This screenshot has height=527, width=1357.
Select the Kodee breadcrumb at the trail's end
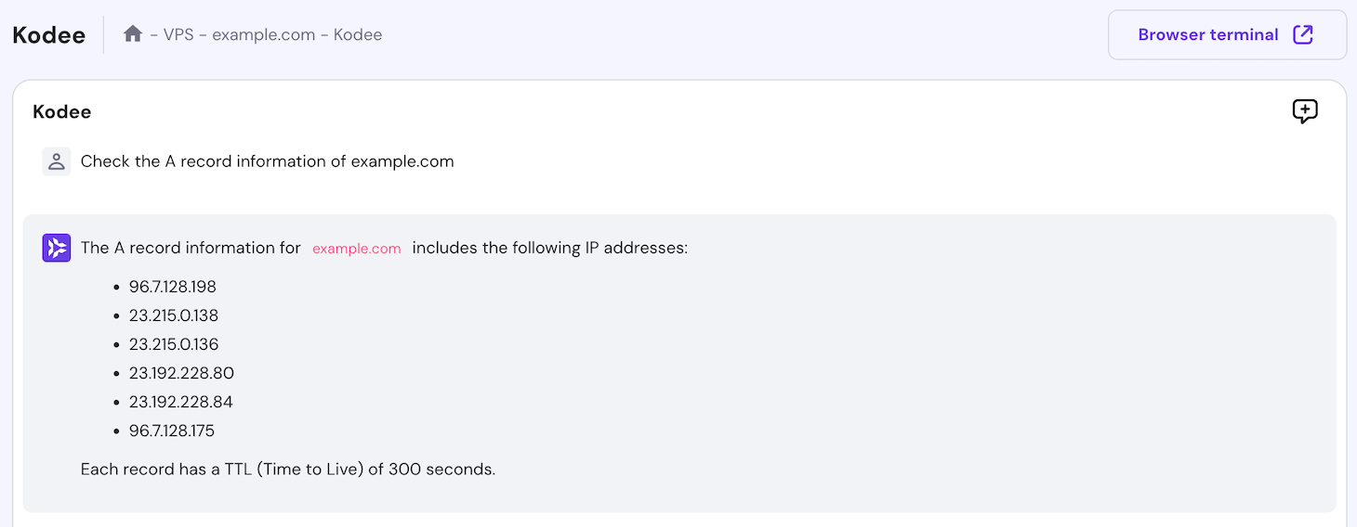point(358,35)
